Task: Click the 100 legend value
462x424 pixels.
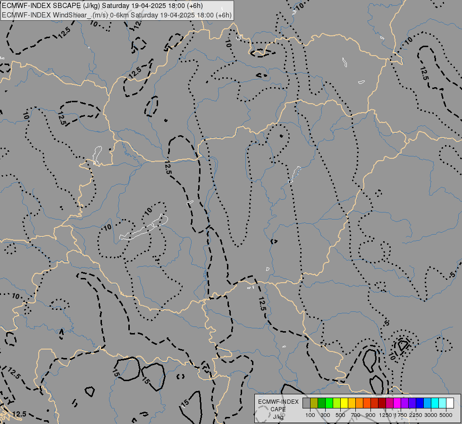Action: tap(310, 415)
